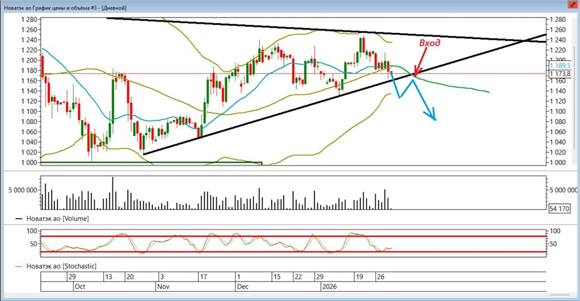Click the Nov month label on date axis
Viewport: 580px width, 301px height.
pyautogui.click(x=163, y=287)
